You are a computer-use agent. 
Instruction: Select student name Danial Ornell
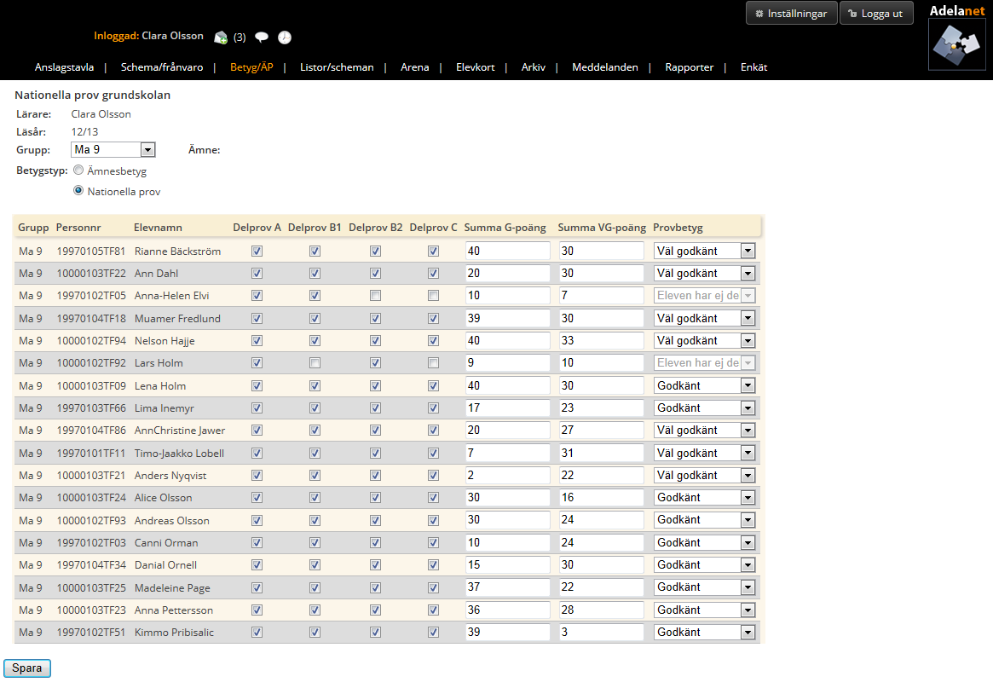click(x=165, y=565)
